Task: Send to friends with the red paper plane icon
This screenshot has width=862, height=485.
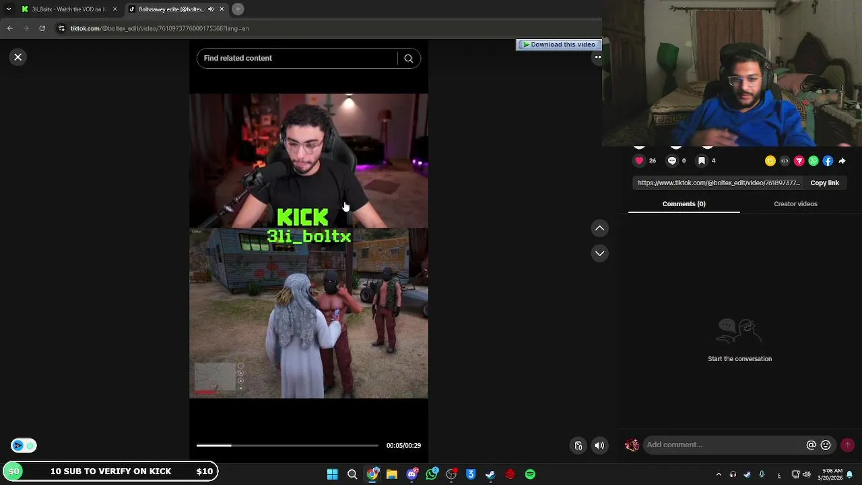Action: pos(799,161)
